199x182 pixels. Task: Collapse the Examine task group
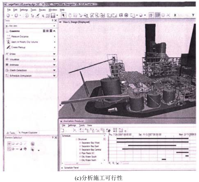[54, 31]
